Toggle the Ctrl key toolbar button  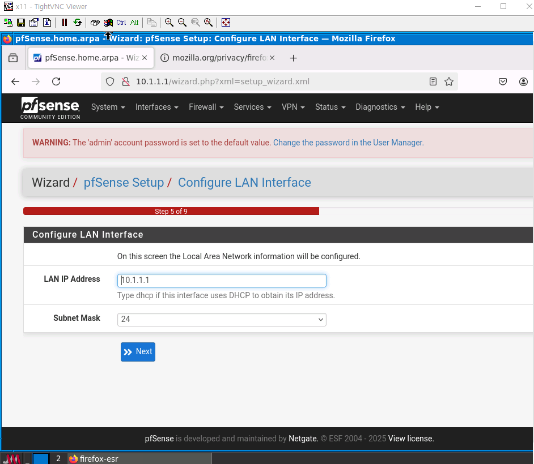pos(121,23)
